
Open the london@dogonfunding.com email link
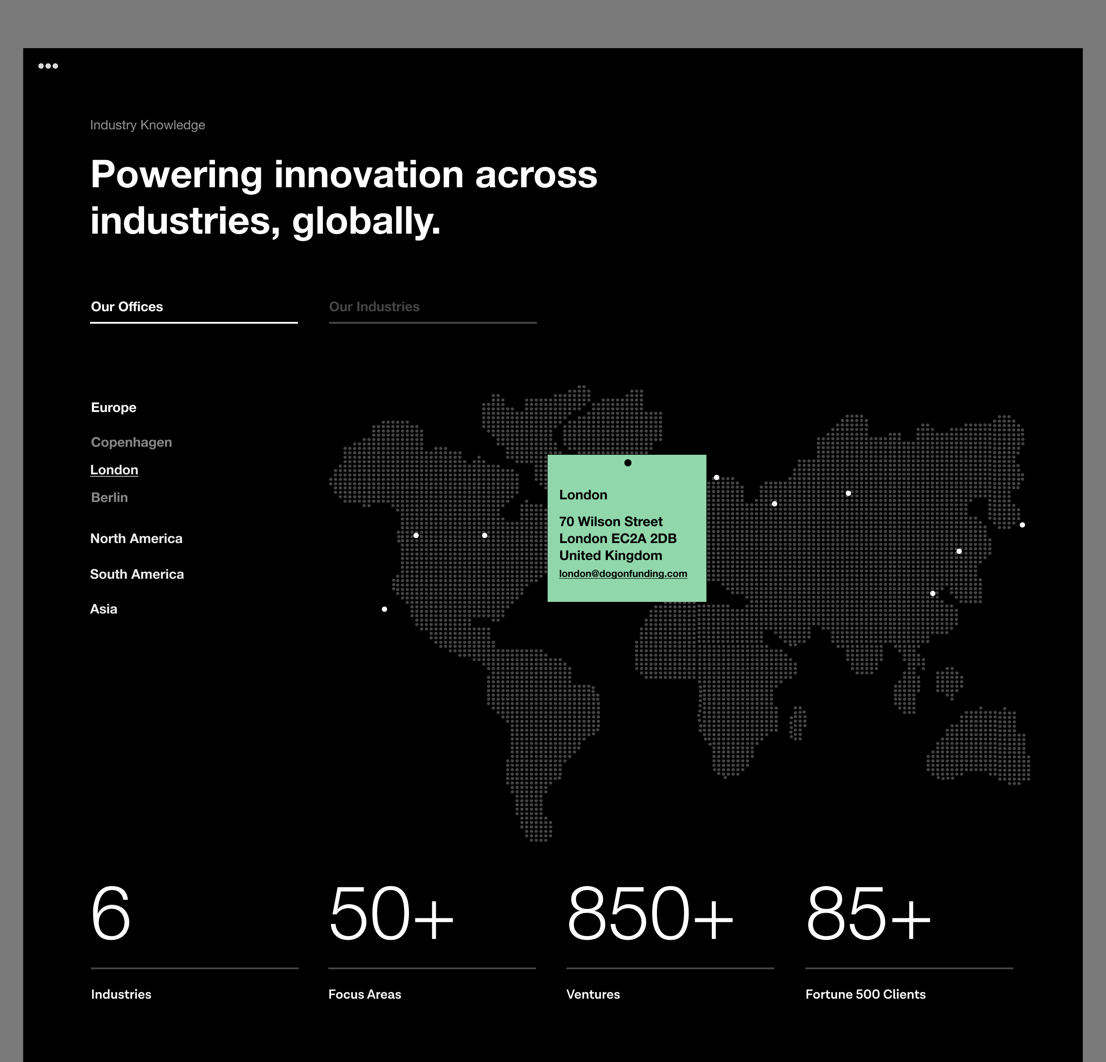click(623, 574)
